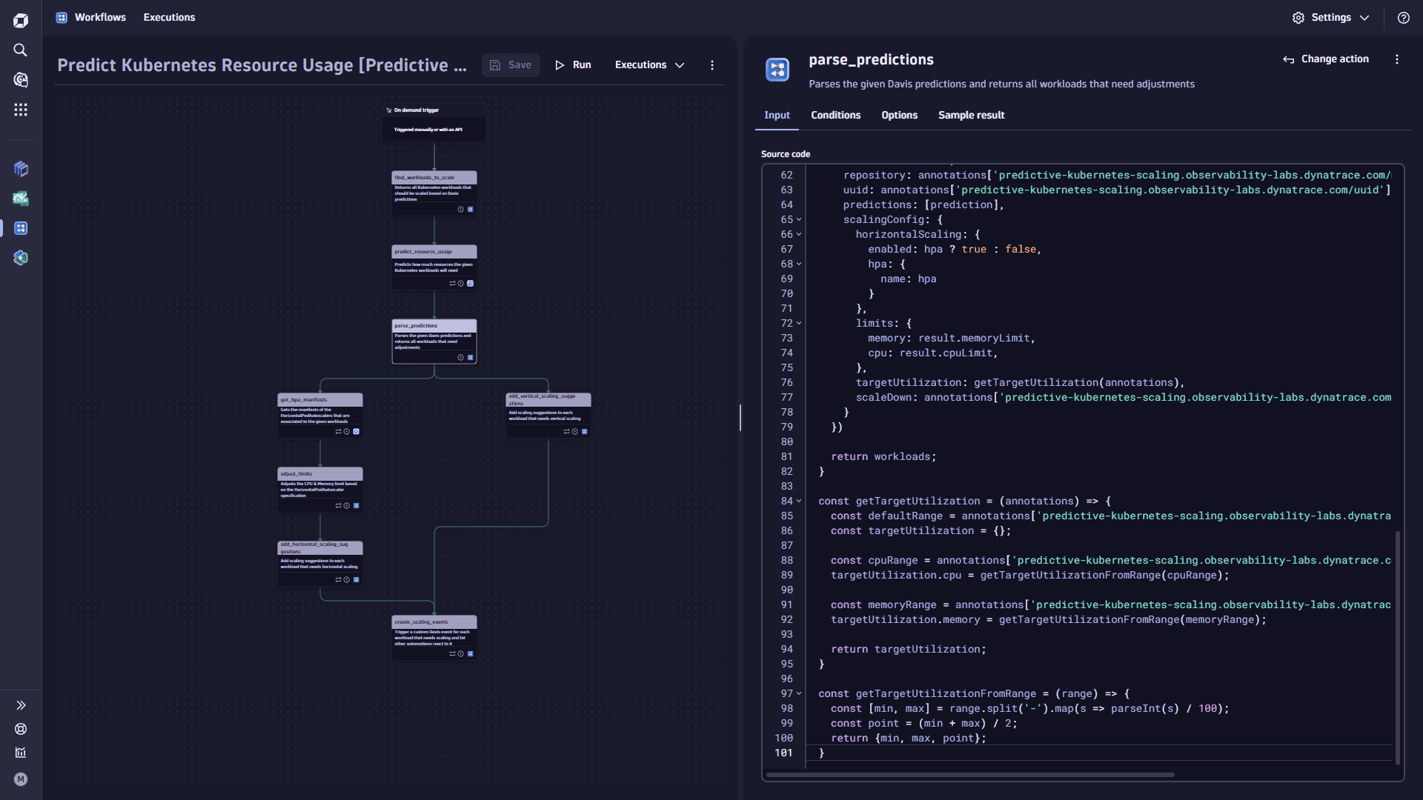Viewport: 1423px width, 800px height.
Task: Select the On demand trigger node
Action: point(434,122)
